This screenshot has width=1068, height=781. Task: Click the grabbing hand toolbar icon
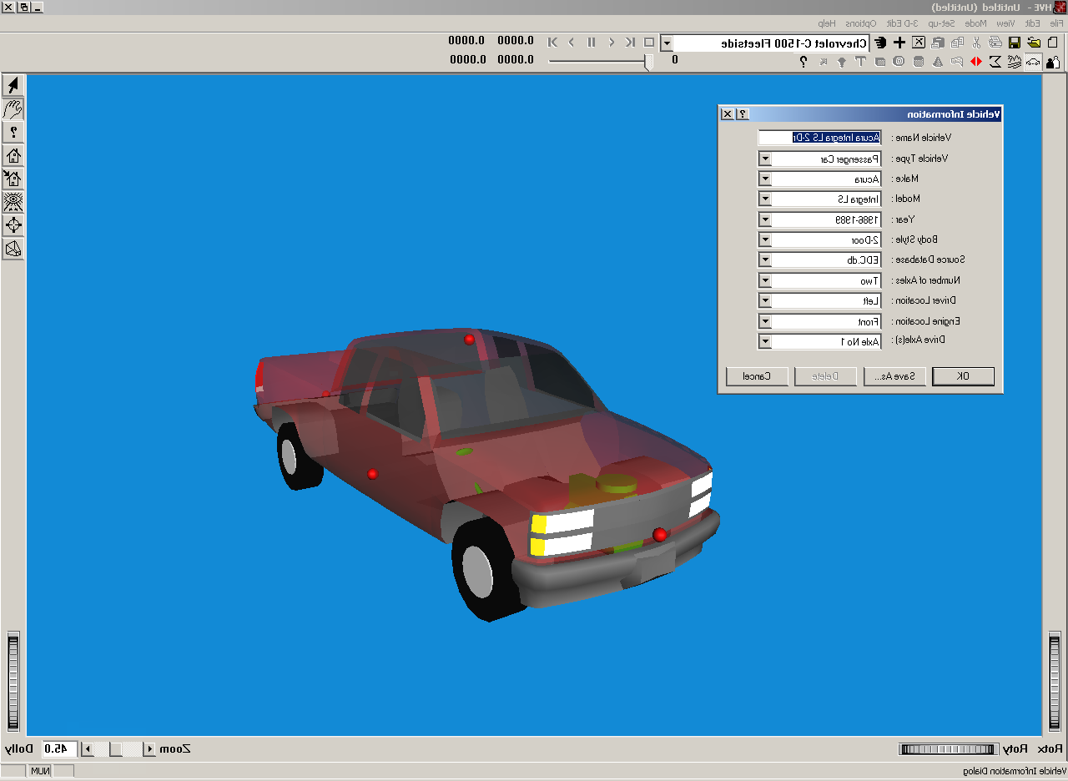coord(880,42)
